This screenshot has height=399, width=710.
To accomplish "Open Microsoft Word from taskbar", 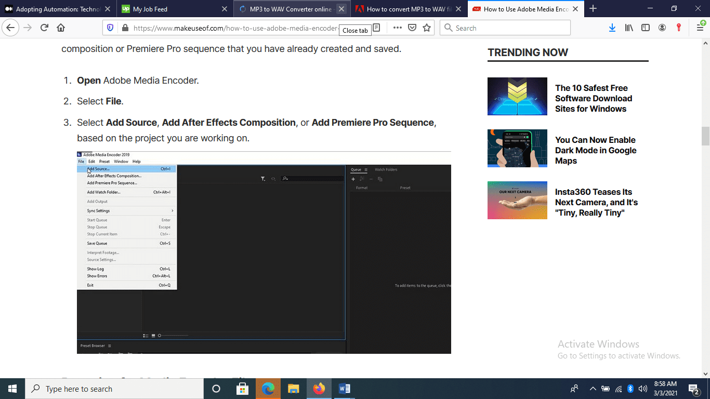I will click(x=344, y=389).
